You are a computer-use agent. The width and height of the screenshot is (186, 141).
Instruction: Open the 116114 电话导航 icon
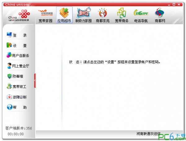pos(141,13)
